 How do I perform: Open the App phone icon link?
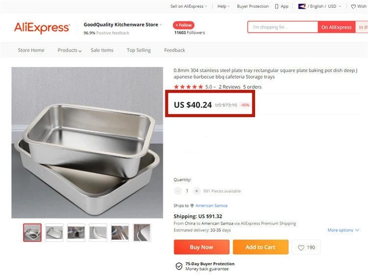(277, 6)
